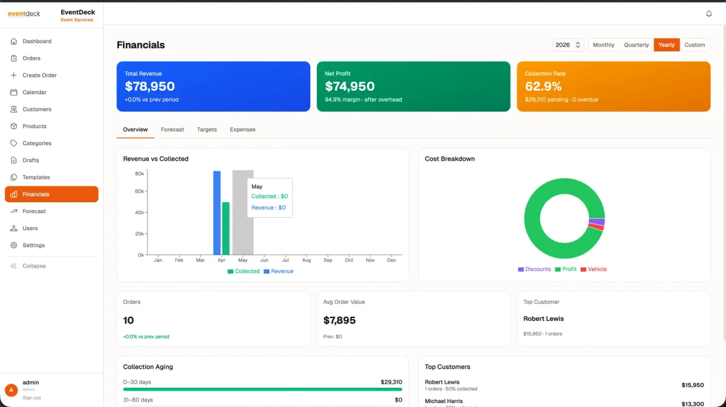This screenshot has width=726, height=407.
Task: Select the Yearly period option
Action: pyautogui.click(x=666, y=45)
